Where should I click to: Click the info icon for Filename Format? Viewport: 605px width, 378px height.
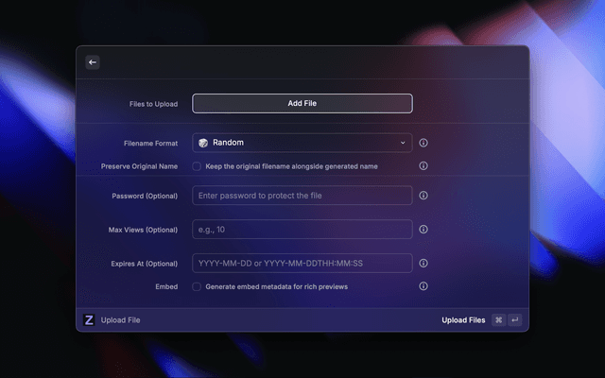(423, 143)
